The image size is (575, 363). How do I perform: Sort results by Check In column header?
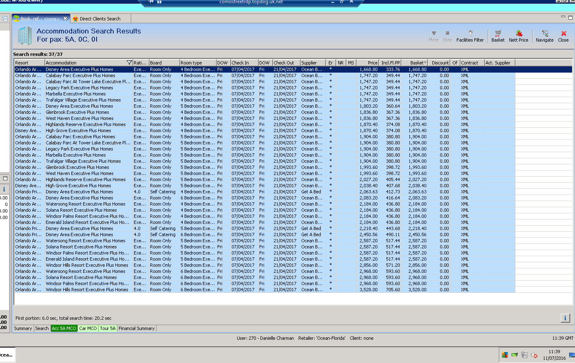tap(245, 63)
